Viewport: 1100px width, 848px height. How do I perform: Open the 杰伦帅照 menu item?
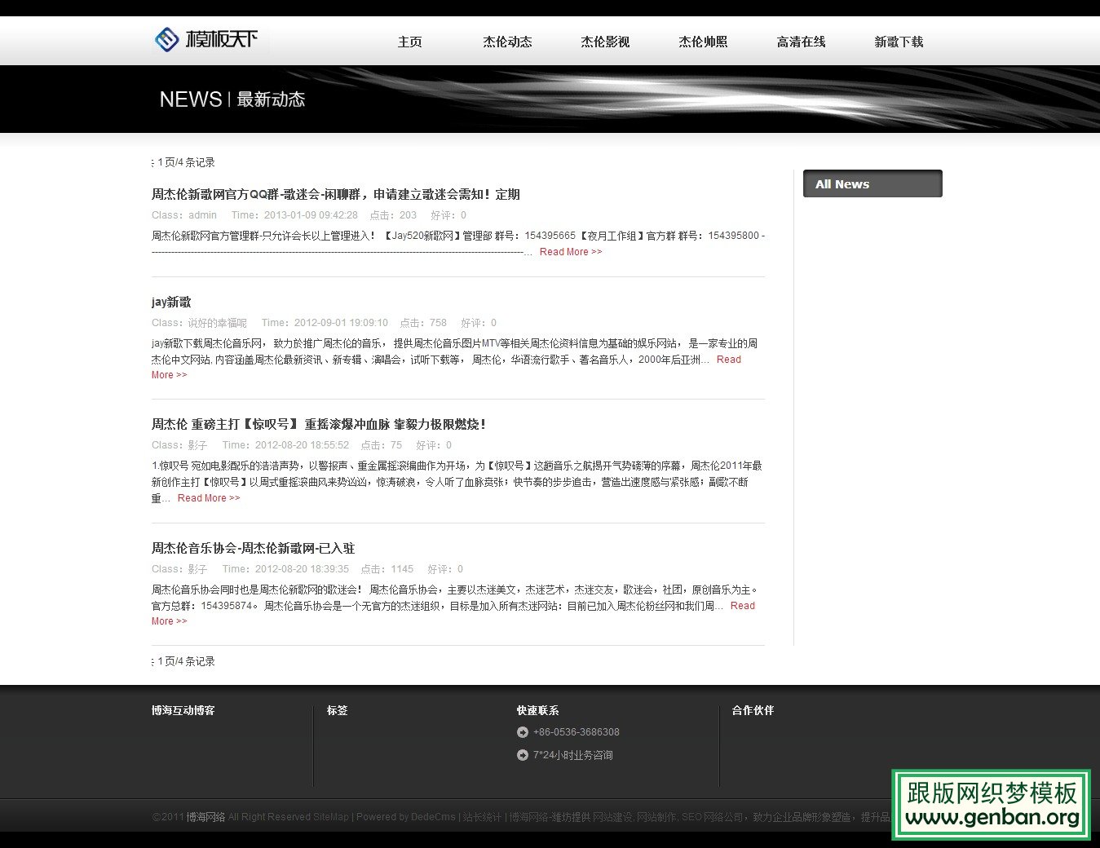[702, 42]
